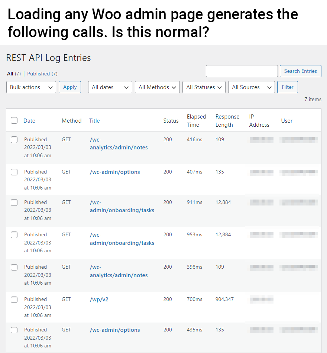The height and width of the screenshot is (353, 327).
Task: Click the '7 items' count text
Action: coord(313,99)
